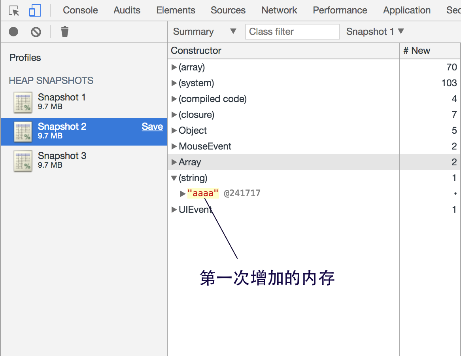
Task: Open the Snapshot 1 comparison dropdown
Action: [375, 32]
